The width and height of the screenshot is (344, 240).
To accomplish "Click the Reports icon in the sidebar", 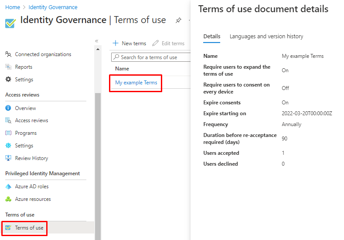I will (x=8, y=67).
